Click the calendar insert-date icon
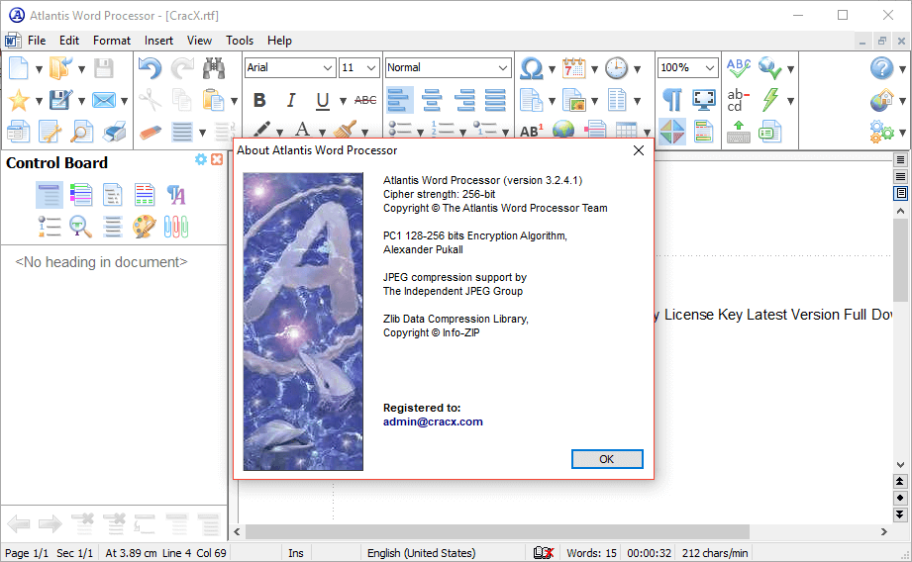Image resolution: width=912 pixels, height=562 pixels. 573,68
